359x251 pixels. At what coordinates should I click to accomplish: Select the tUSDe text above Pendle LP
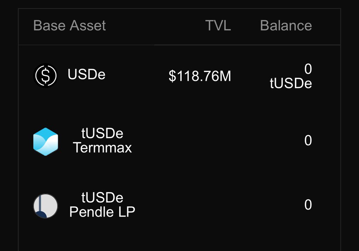tap(102, 198)
